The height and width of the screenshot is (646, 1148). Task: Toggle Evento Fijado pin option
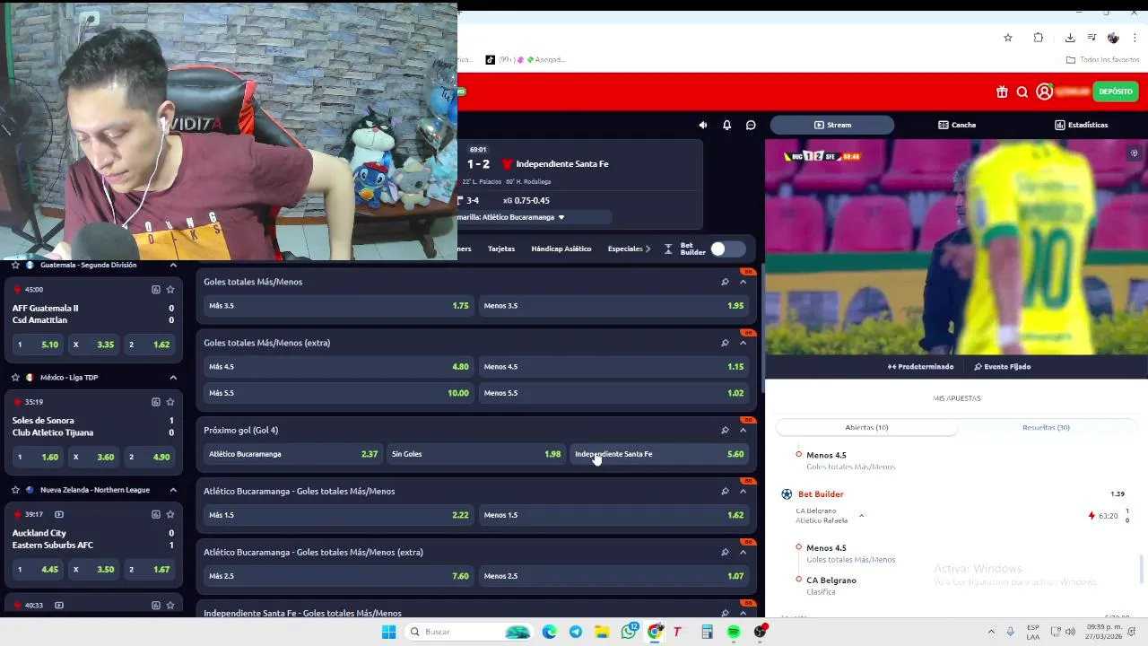click(x=1003, y=366)
